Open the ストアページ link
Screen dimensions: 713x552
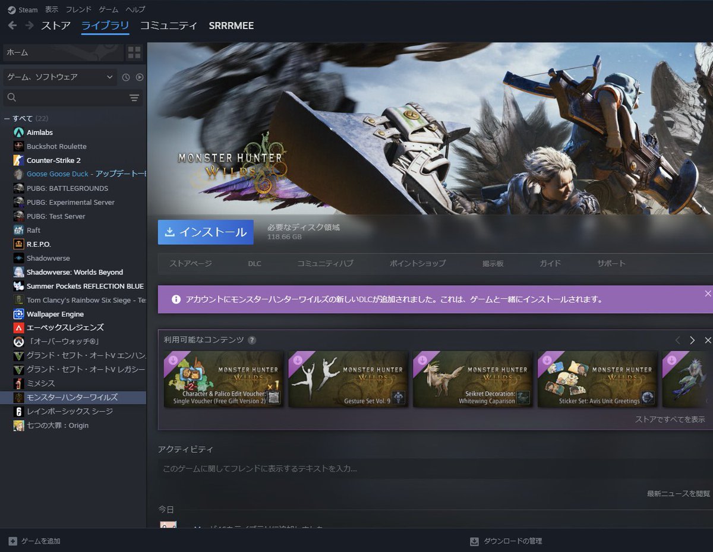191,263
